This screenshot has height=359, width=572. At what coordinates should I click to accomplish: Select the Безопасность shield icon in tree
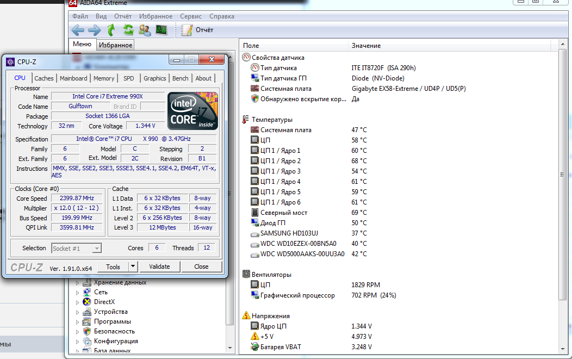coord(87,331)
